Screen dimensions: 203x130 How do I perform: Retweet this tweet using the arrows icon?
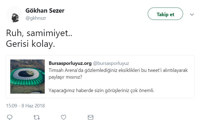36,117
